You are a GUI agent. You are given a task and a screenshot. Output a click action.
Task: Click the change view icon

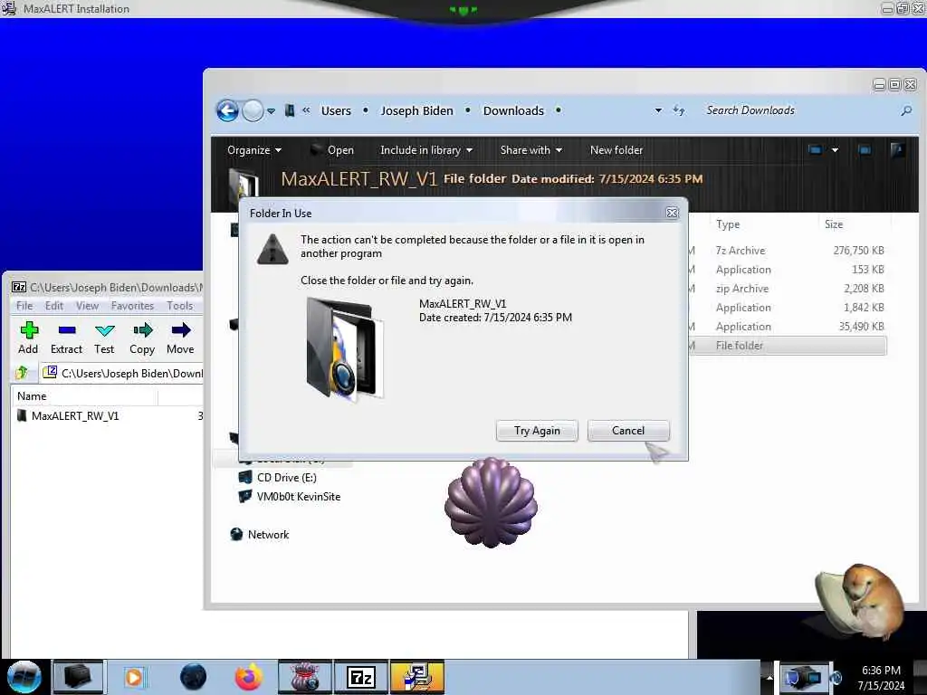click(x=816, y=150)
